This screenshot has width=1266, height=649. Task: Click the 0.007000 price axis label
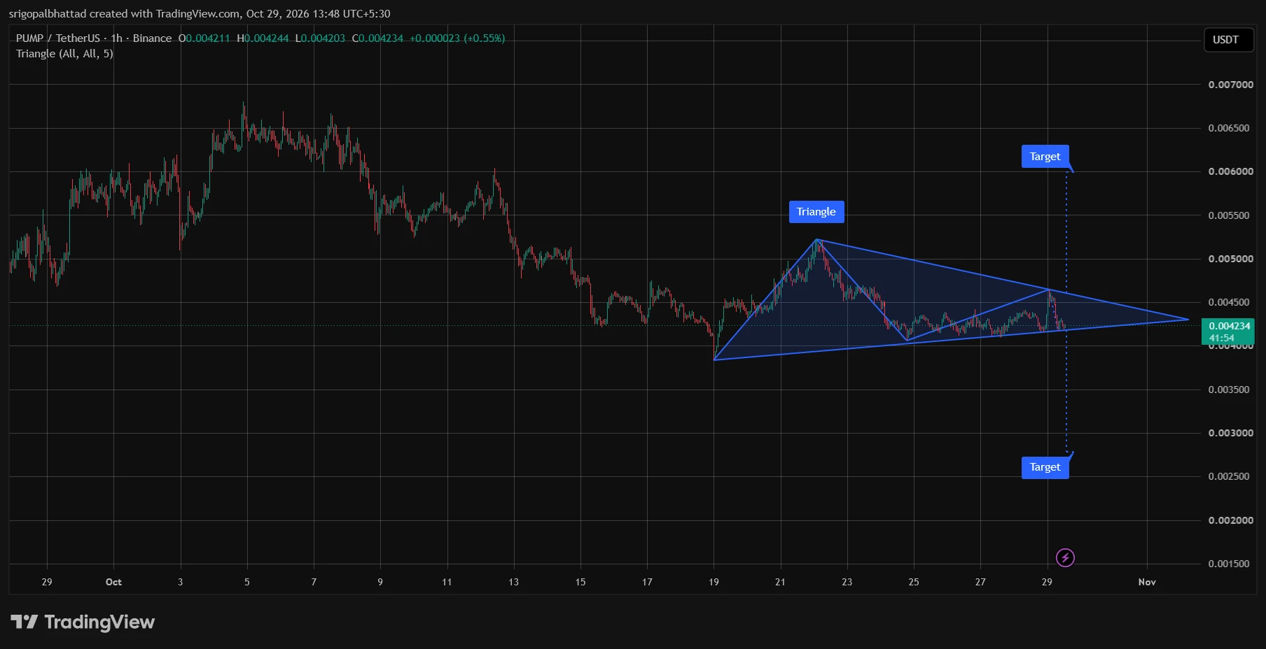coord(1231,85)
